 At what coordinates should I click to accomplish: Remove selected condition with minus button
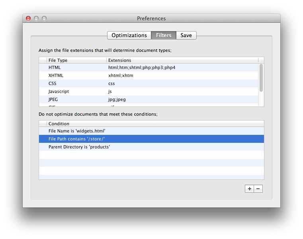click(258, 189)
